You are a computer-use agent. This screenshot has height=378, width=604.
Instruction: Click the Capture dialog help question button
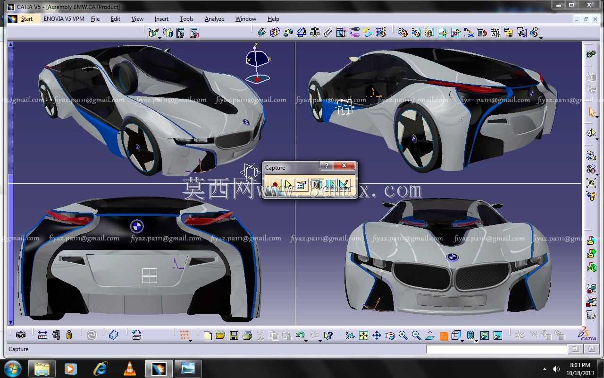pyautogui.click(x=326, y=166)
